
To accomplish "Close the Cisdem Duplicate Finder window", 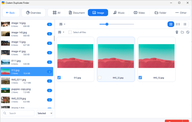I will point(187,3).
